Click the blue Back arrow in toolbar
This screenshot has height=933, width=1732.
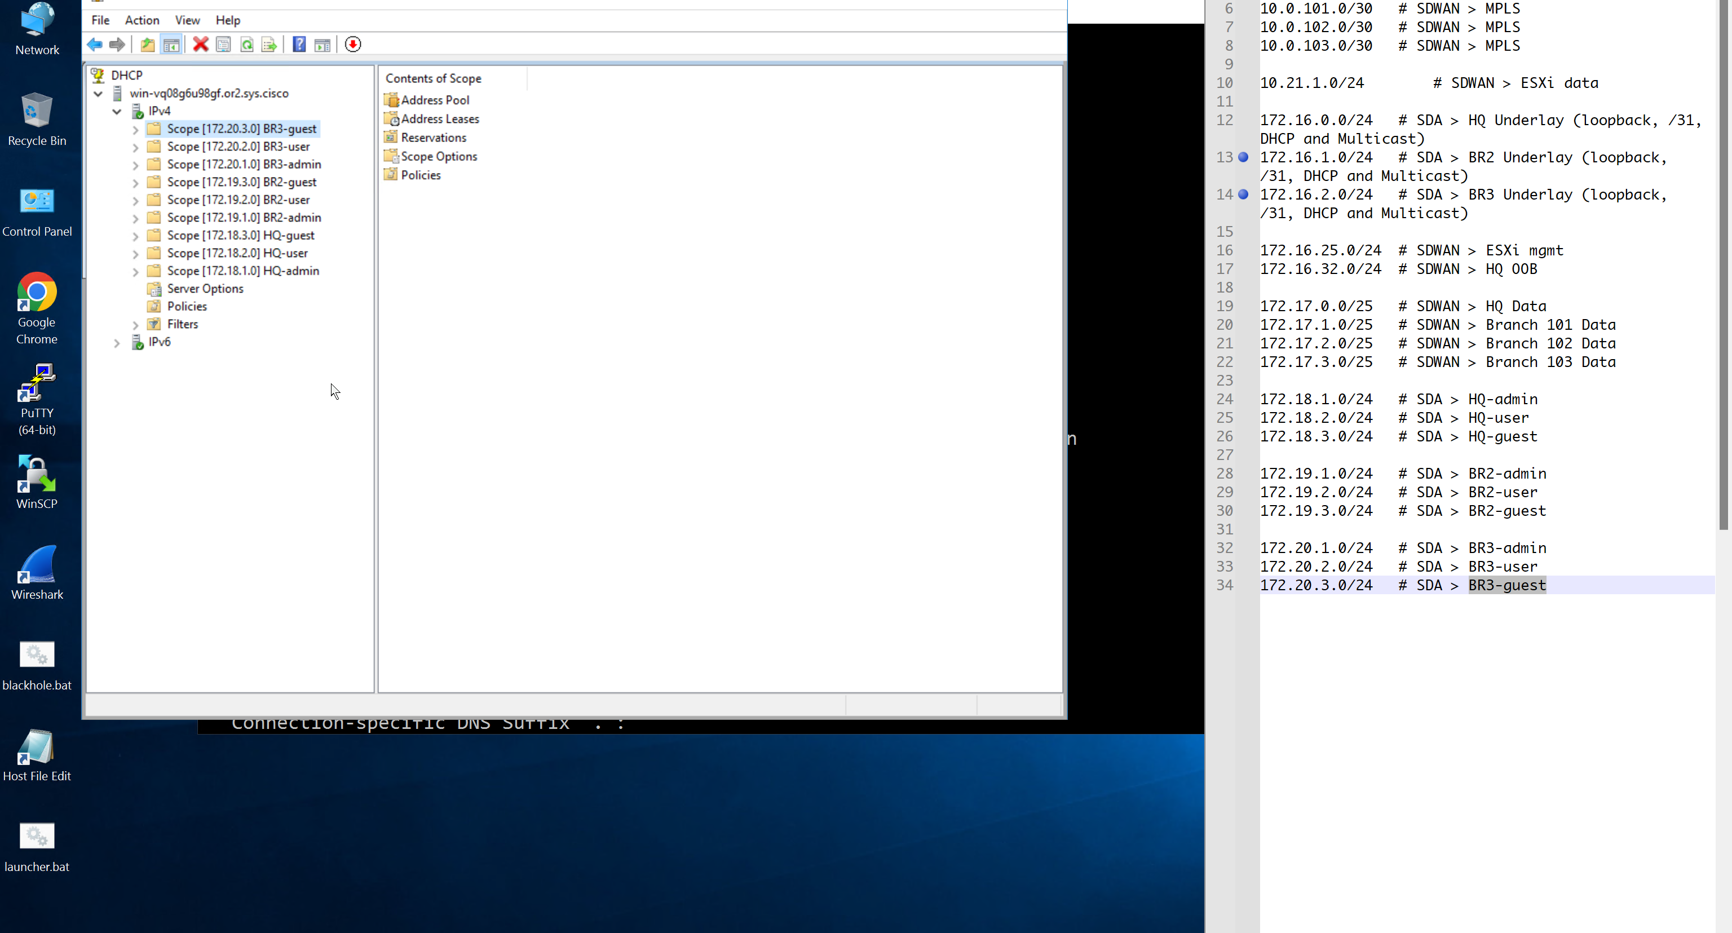click(95, 45)
